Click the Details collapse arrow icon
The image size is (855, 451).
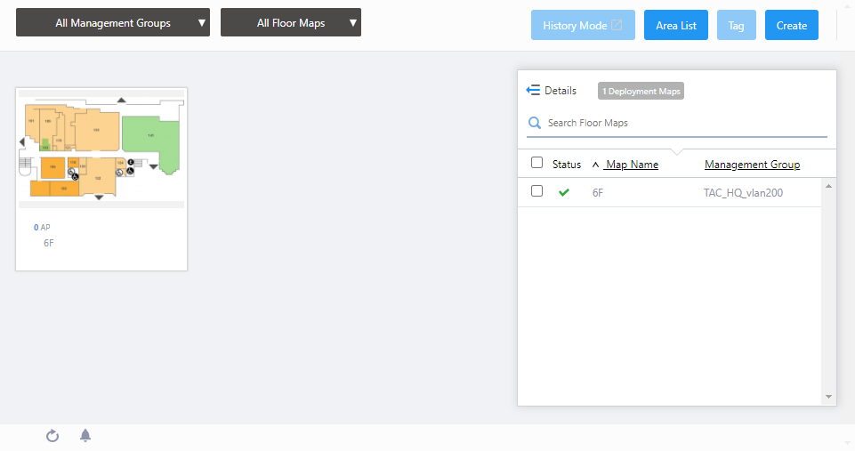pos(533,91)
